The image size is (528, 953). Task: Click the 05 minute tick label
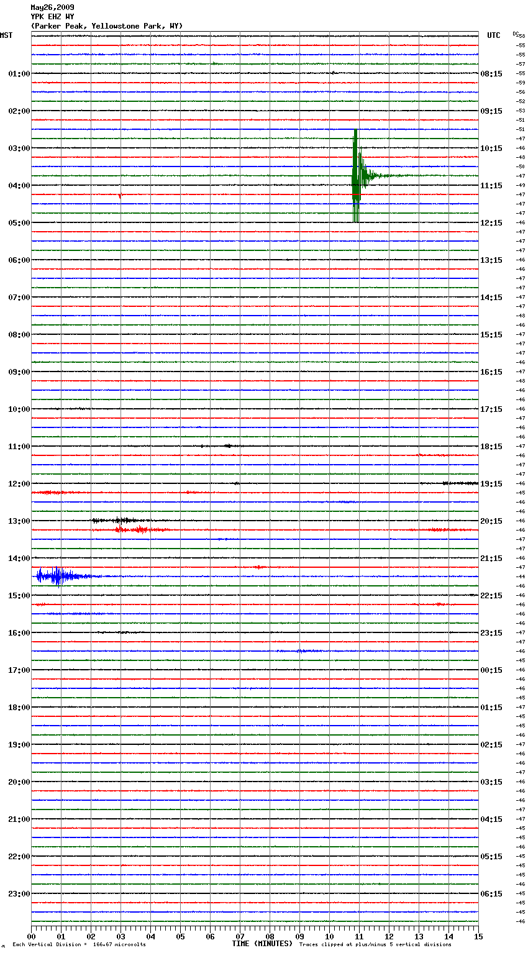180,936
